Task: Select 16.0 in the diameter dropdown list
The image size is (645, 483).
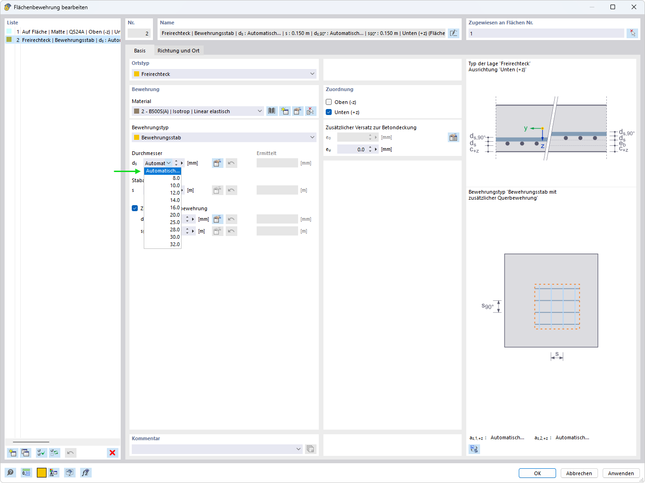Action: pyautogui.click(x=163, y=207)
